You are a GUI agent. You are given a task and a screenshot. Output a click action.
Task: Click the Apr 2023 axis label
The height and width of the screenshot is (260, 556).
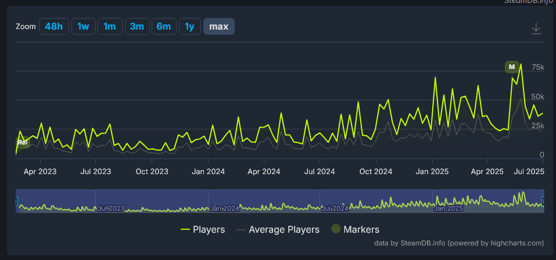[x=40, y=171]
